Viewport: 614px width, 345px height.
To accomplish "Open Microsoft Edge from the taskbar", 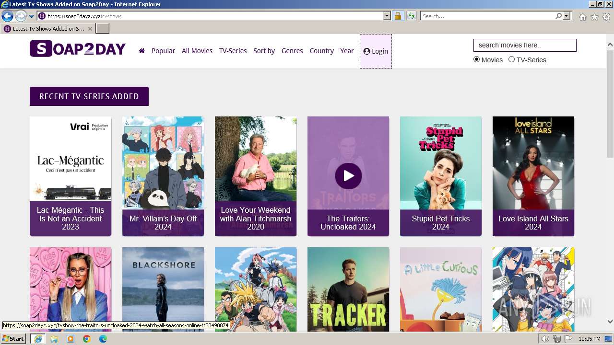I will pos(103,339).
